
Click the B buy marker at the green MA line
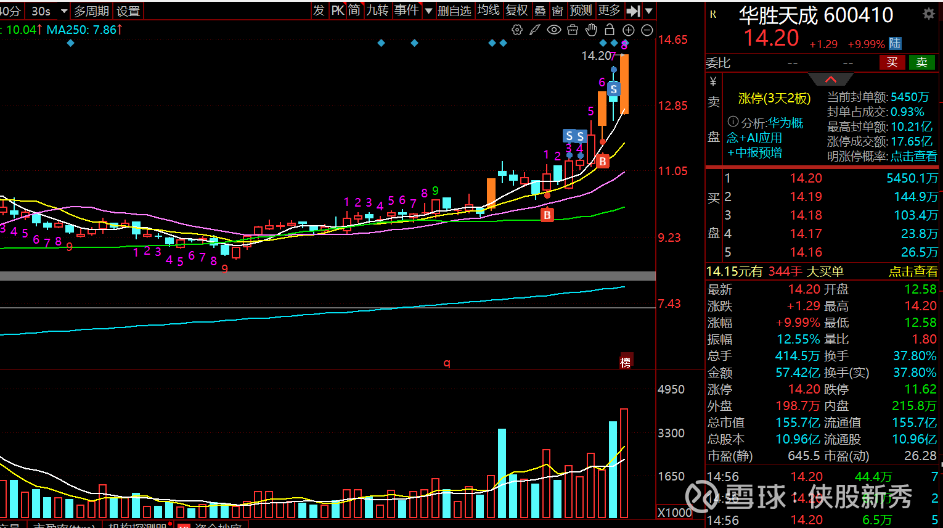point(547,215)
